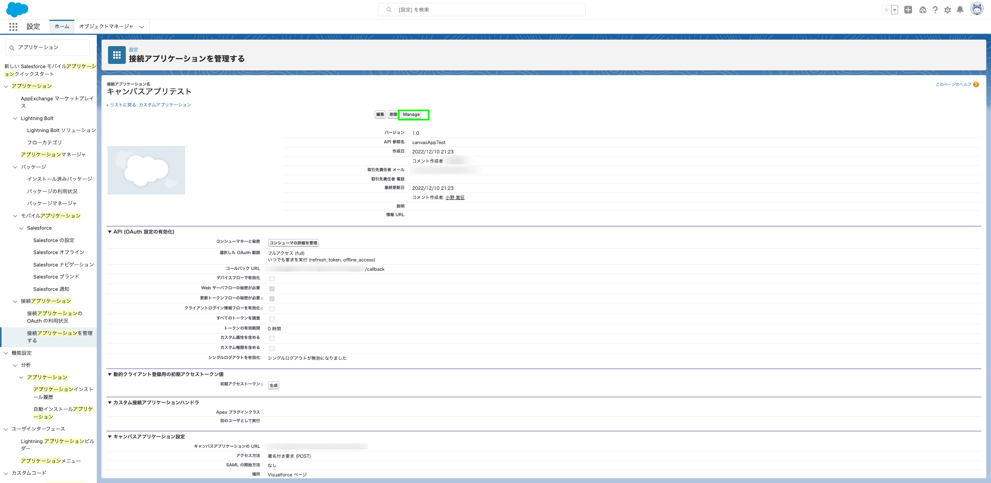Screen dimensions: 991x483
Task: Switch to the ホーム tab
Action: [x=62, y=27]
